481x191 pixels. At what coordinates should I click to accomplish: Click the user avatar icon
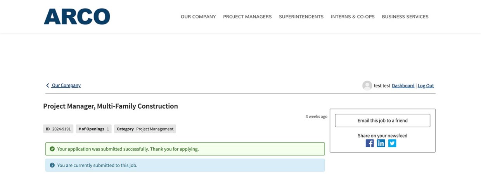[x=367, y=86]
